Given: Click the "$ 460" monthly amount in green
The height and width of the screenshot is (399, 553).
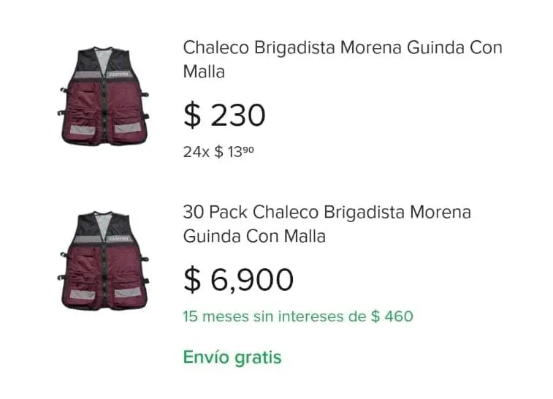Looking at the screenshot, I should tap(392, 316).
